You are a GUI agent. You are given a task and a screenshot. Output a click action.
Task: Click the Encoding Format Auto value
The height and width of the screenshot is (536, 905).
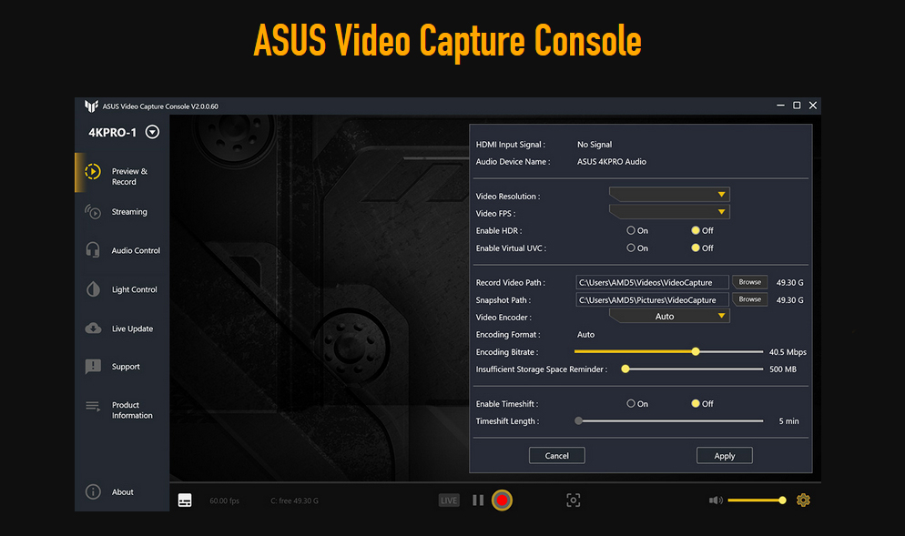click(x=585, y=335)
